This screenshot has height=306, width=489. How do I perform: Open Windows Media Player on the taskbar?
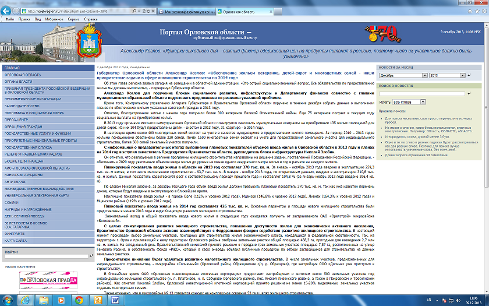[61, 300]
